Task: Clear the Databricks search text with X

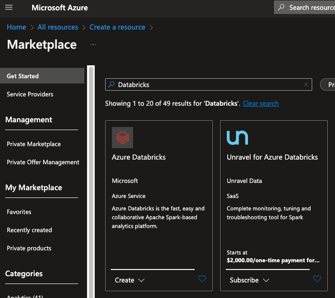Action: (x=306, y=84)
